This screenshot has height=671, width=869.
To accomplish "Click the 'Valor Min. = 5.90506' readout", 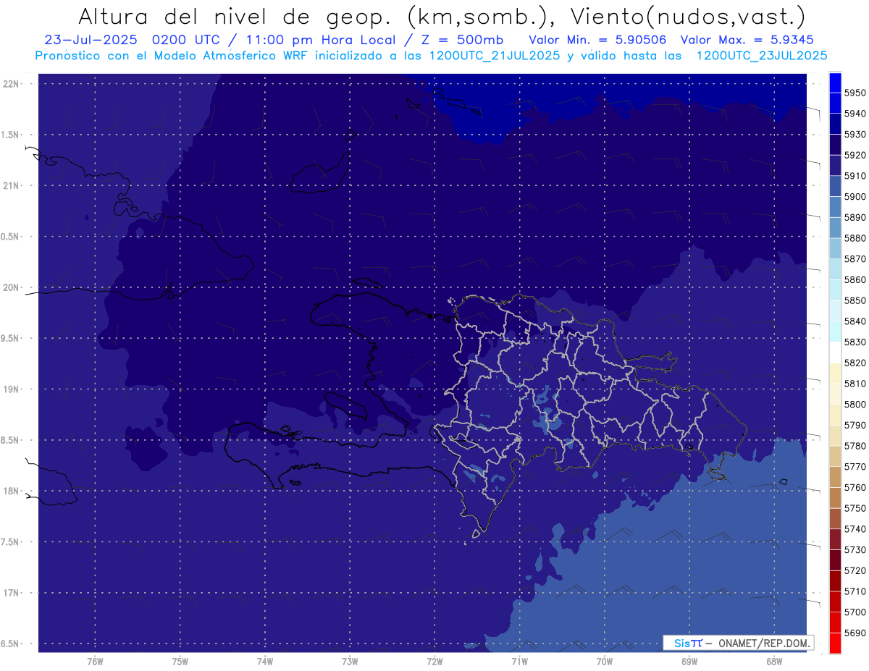I will [597, 40].
